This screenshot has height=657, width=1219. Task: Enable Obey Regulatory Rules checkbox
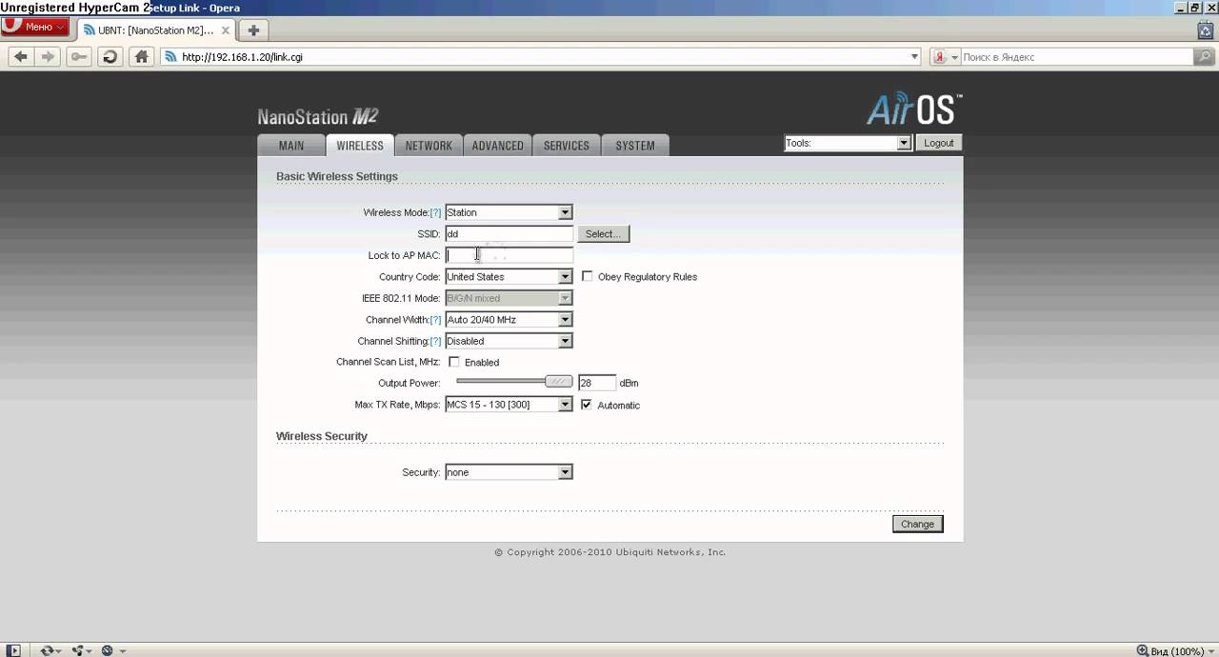pyautogui.click(x=587, y=276)
